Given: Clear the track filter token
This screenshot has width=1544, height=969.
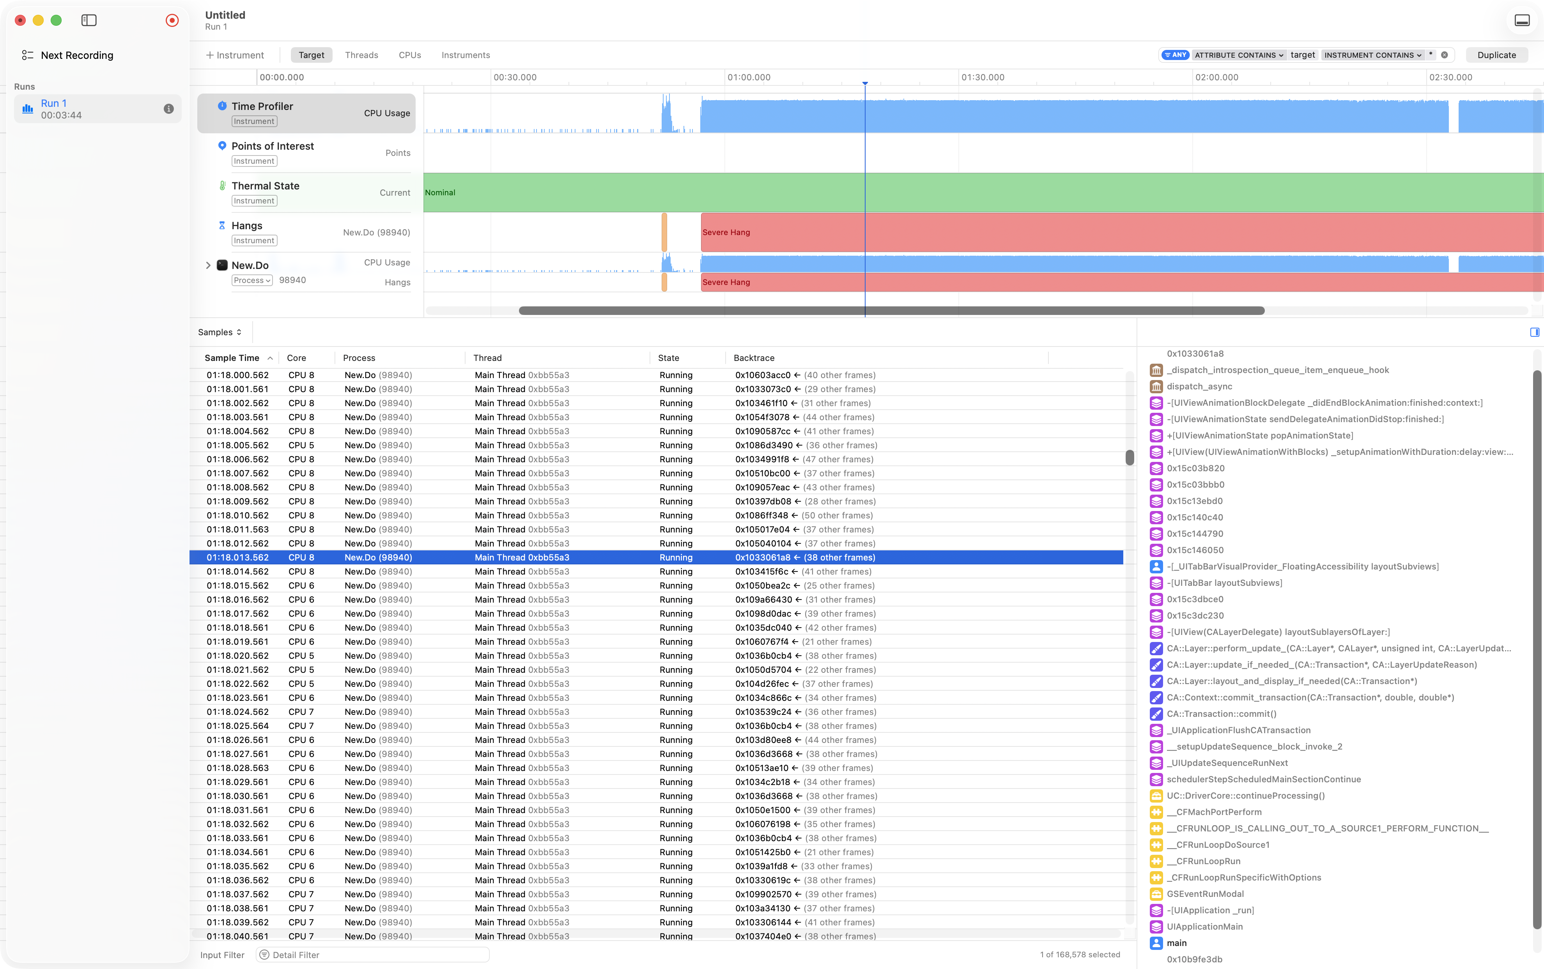Looking at the screenshot, I should tap(1444, 55).
